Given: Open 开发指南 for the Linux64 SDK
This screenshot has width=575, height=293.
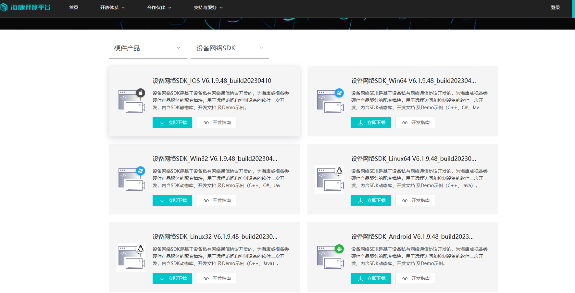Looking at the screenshot, I should [415, 200].
